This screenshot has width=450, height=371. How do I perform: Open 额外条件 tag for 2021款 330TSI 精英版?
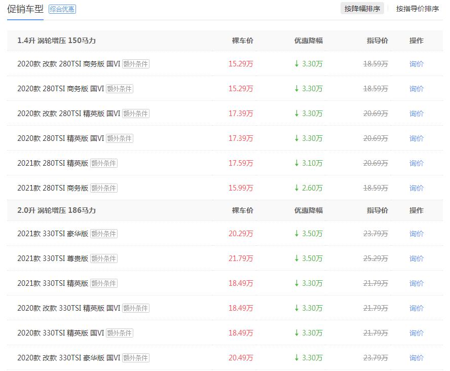click(104, 283)
